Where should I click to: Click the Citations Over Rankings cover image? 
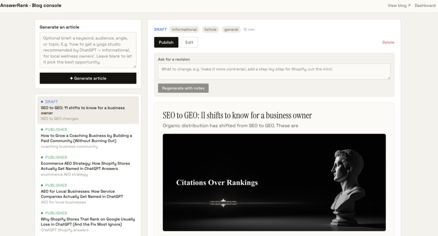[x=274, y=182]
